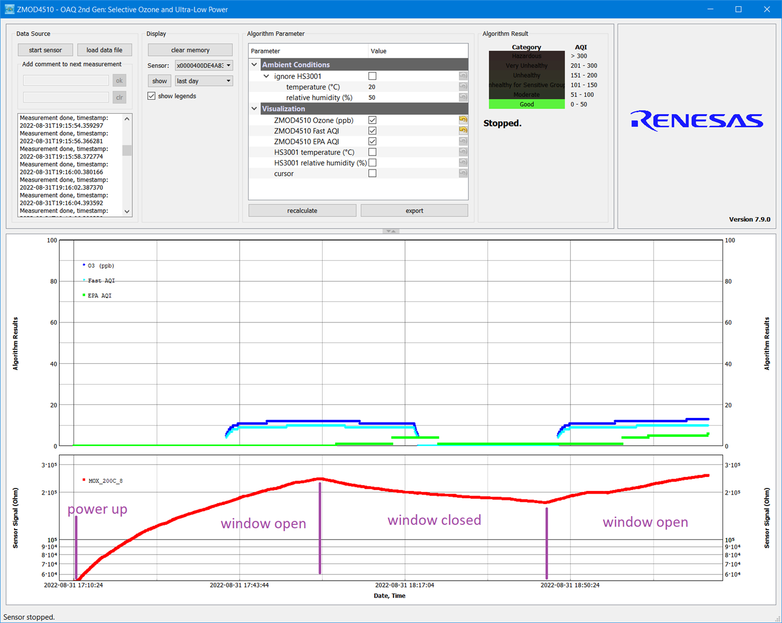
Task: Edit the temperature value 20
Action: click(372, 87)
